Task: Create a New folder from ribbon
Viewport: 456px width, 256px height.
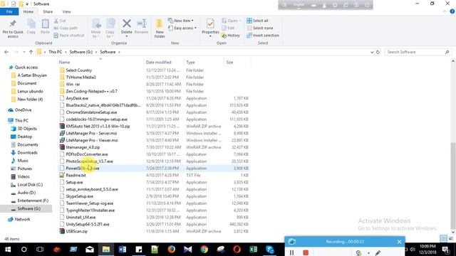Action: tap(160, 28)
